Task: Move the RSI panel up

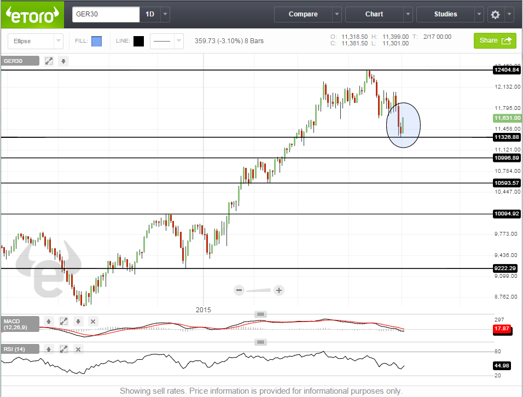Action: pyautogui.click(x=49, y=349)
